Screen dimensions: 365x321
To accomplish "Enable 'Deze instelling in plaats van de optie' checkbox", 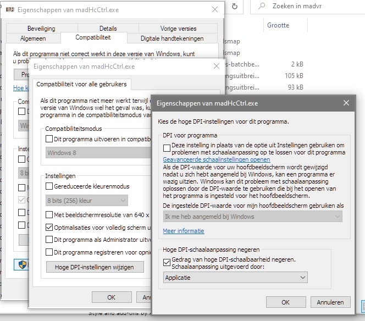I will click(x=167, y=148).
